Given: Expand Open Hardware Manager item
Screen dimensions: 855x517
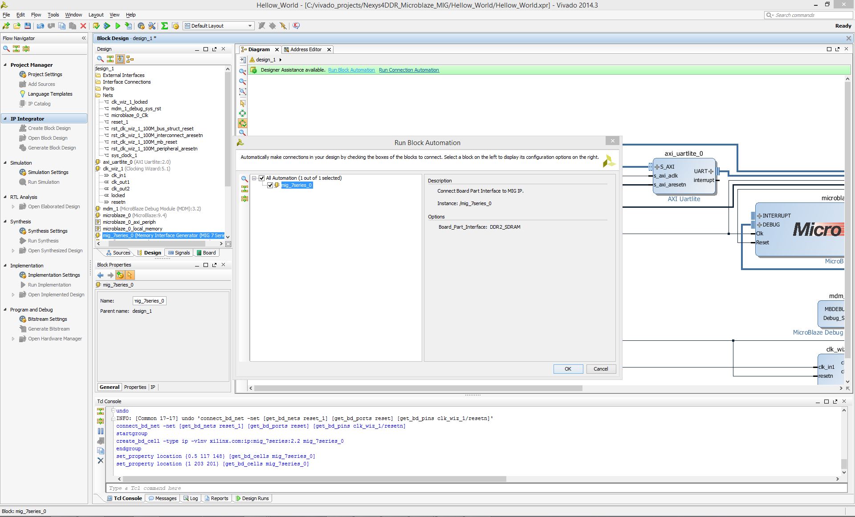Looking at the screenshot, I should (13, 339).
